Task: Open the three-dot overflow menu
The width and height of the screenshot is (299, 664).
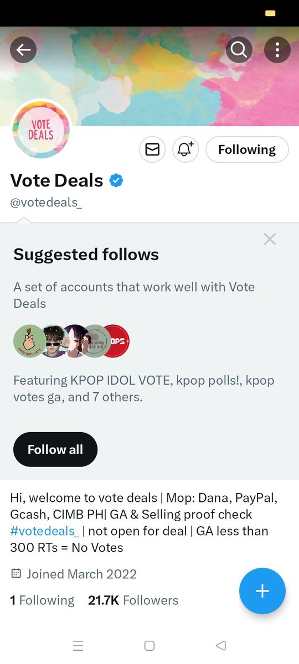Action: pos(277,50)
